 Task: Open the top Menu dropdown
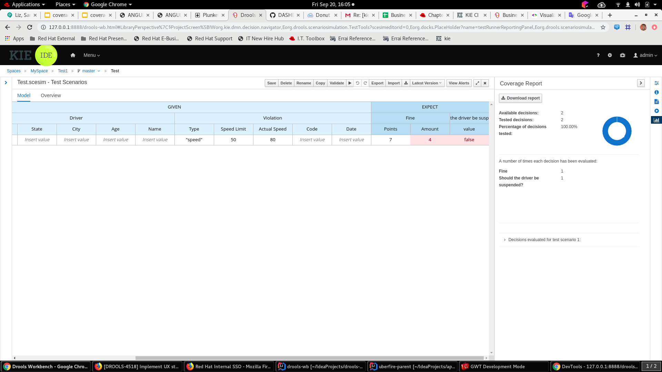(91, 55)
